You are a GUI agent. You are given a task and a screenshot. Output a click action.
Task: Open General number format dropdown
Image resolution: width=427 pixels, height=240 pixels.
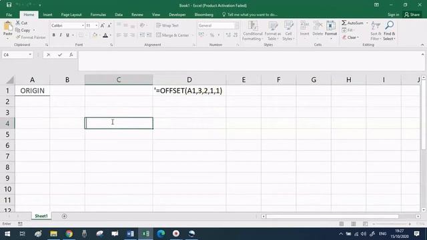[x=236, y=25]
